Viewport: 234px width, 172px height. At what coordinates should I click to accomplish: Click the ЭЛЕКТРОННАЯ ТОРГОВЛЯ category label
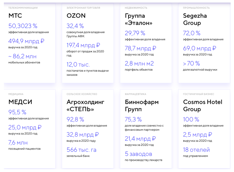pos(83,8)
